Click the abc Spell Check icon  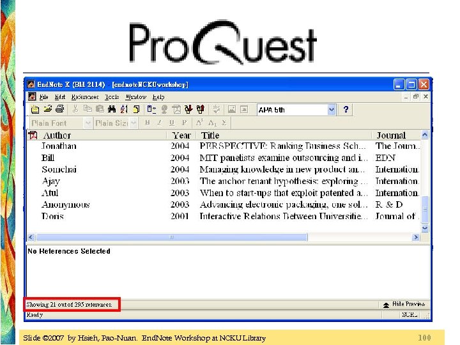(217, 109)
